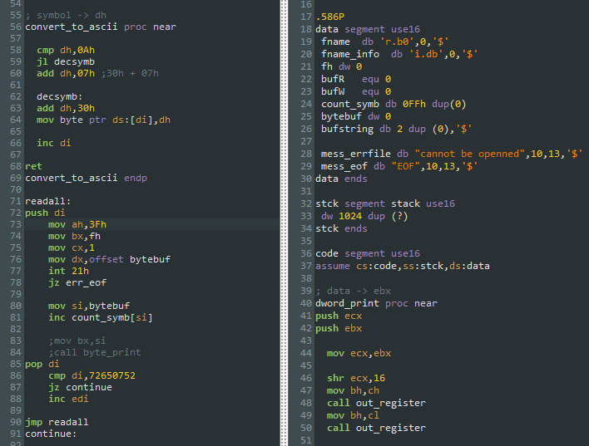
Task: Click the 'fname db' declaration line
Action: click(x=384, y=42)
